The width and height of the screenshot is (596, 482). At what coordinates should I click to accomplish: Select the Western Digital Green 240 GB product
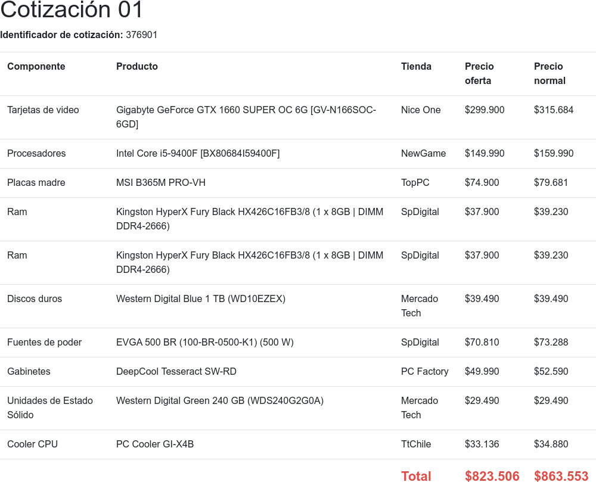[x=220, y=401]
